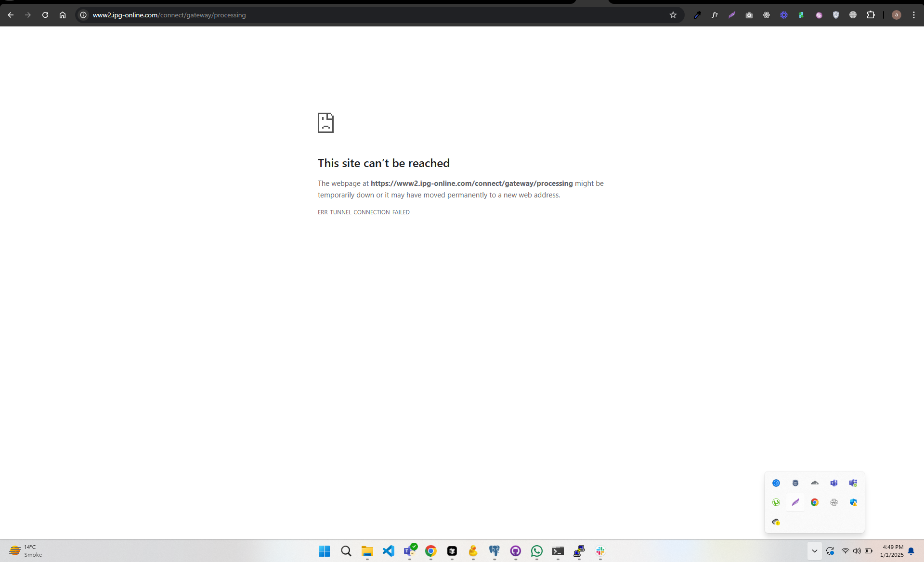Open the Extensions puzzle piece menu

[x=871, y=15]
